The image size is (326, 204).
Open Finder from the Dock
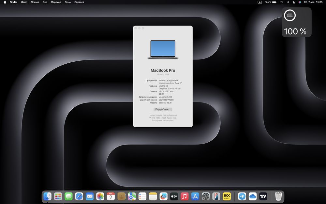[47, 196]
